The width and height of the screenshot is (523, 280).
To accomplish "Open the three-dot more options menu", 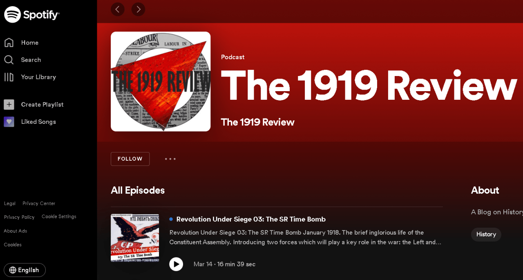I will pos(170,159).
